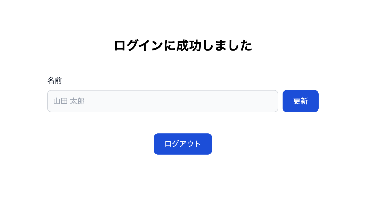
Task: Click the ログアウト button
Action: click(183, 144)
